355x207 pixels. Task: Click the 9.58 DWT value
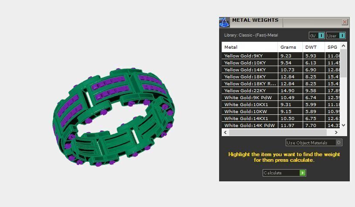pyautogui.click(x=311, y=90)
